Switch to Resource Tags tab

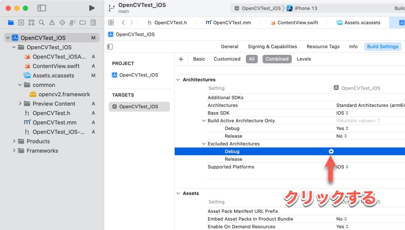(x=323, y=47)
